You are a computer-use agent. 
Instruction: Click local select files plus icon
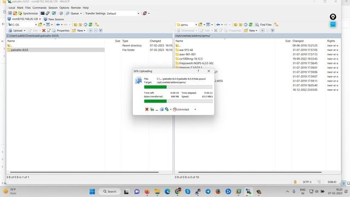pos(91,31)
